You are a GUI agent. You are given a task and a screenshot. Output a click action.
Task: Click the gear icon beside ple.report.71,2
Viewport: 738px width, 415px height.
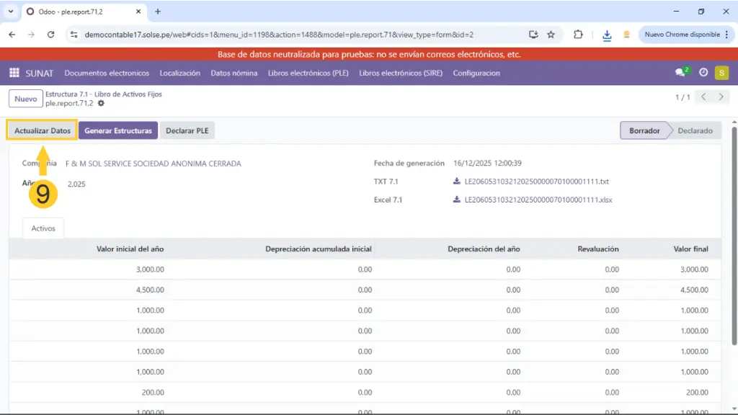pos(101,104)
